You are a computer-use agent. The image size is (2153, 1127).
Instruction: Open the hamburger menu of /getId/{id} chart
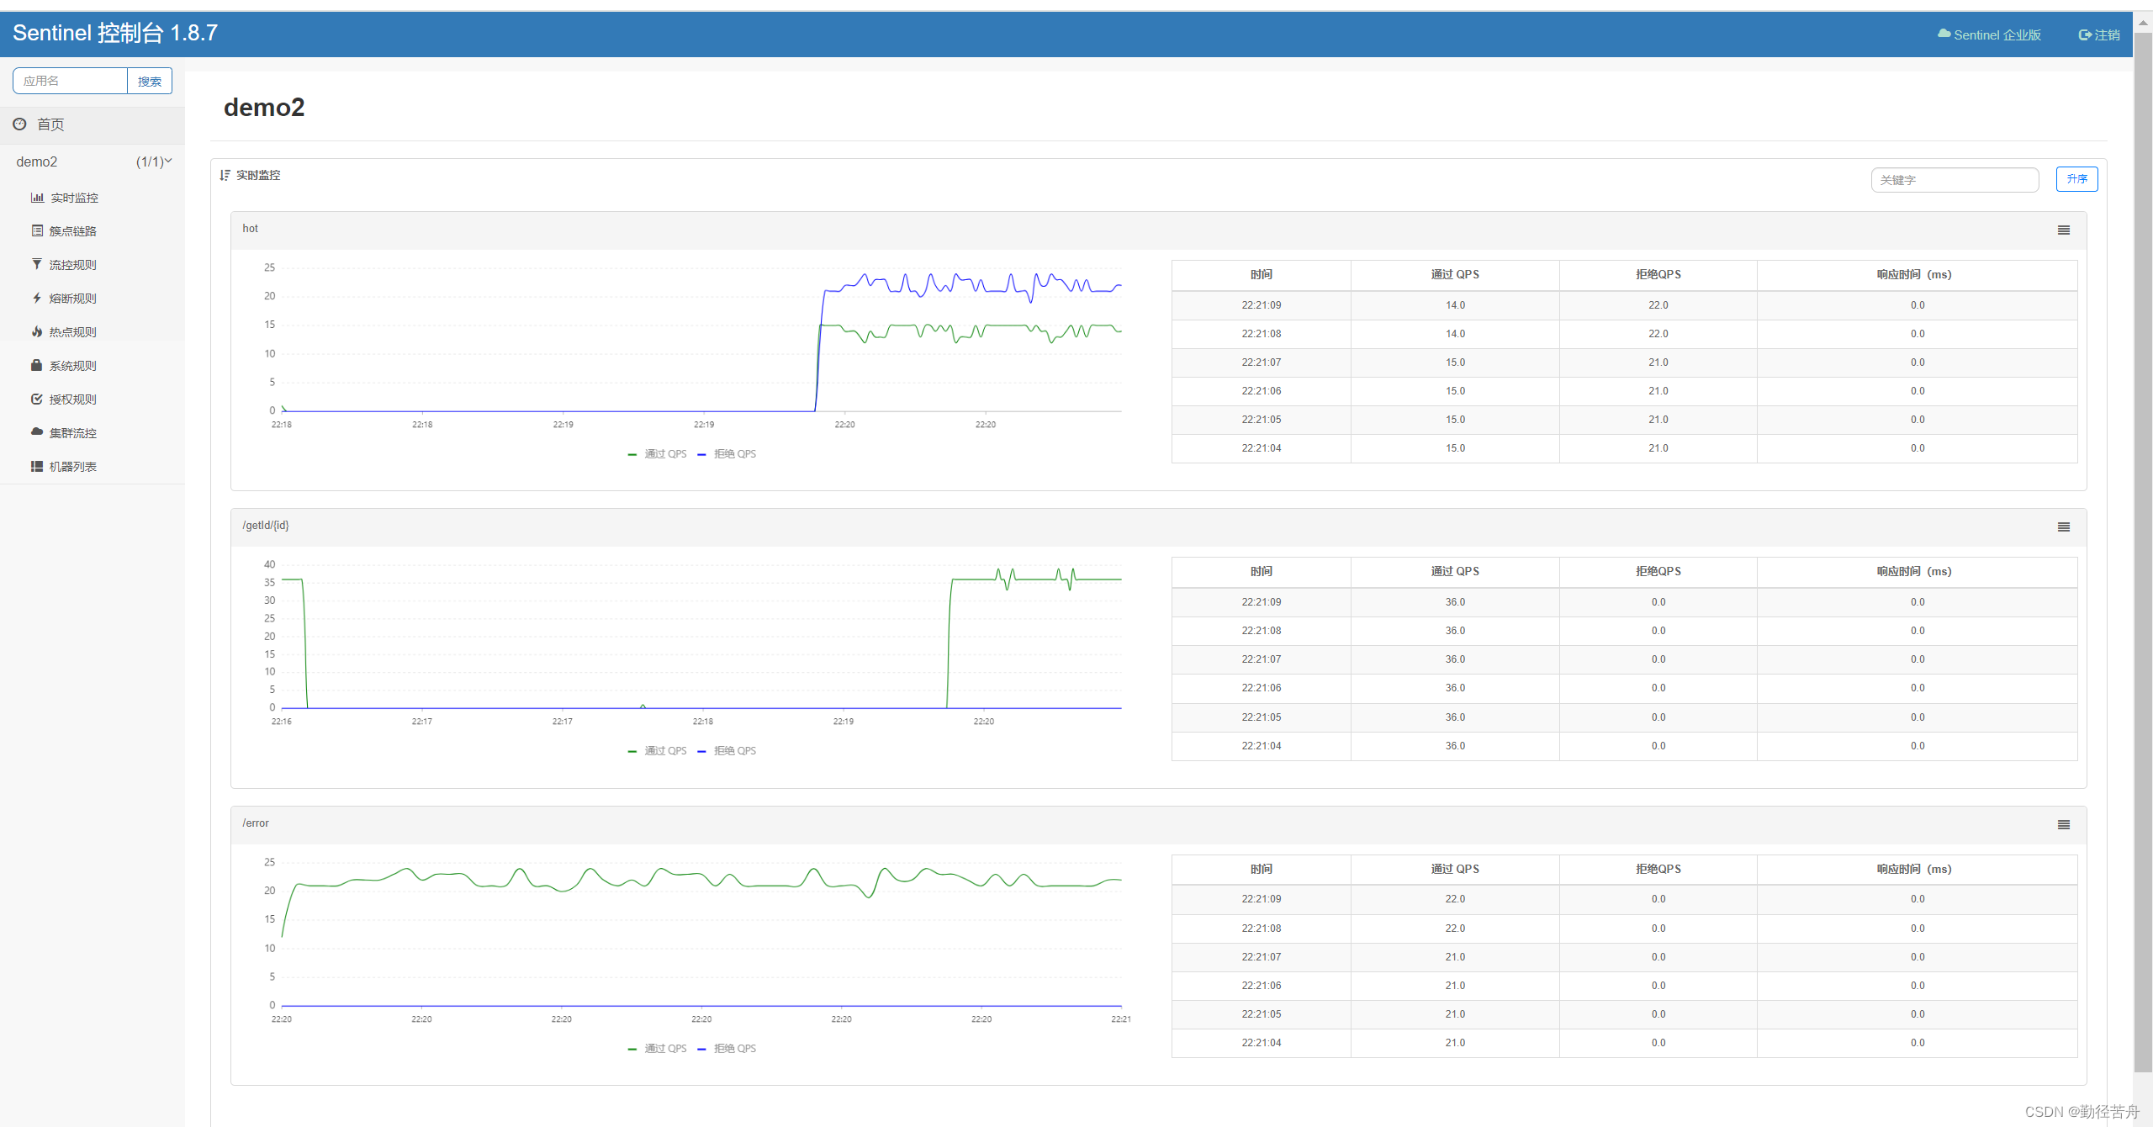tap(2063, 527)
